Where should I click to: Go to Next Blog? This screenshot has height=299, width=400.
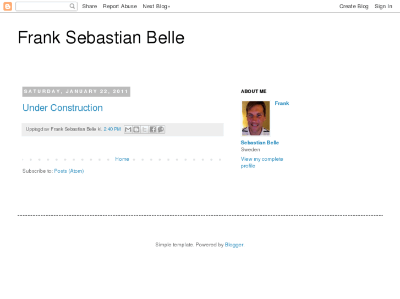point(156,7)
